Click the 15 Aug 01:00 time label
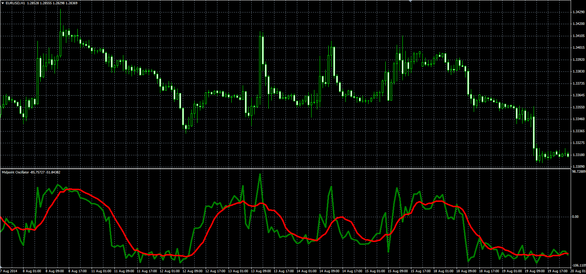Image resolution: width=586 pixels, height=274 pixels. 375,271
